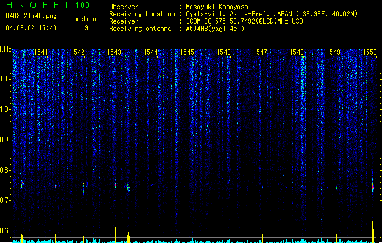Click the 1544 time marker
Viewport: 383px width, 243px height.
[151, 52]
